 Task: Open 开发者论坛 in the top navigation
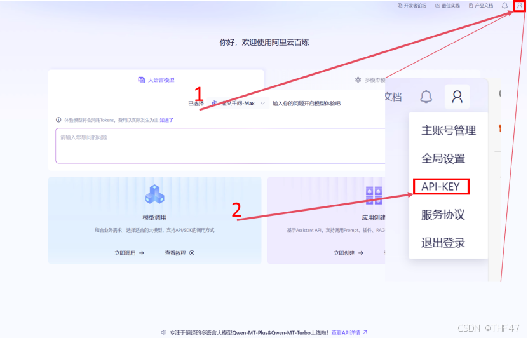pyautogui.click(x=412, y=6)
